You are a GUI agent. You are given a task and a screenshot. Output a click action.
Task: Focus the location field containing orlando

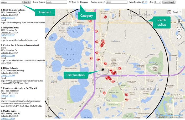click(11, 2)
